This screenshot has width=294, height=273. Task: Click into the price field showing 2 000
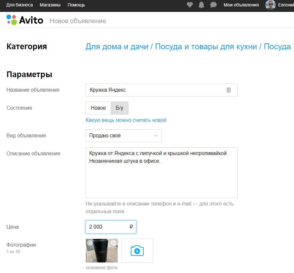pyautogui.click(x=108, y=227)
